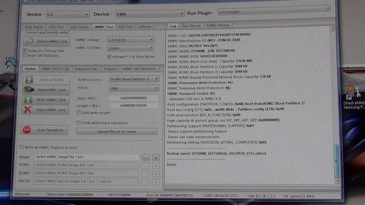Click the log panel vertical scrollbar thumb
This screenshot has height=205, width=365.
click(336, 161)
